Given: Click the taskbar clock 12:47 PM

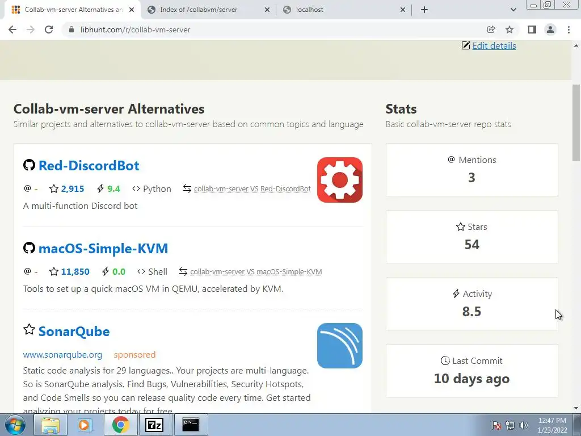Looking at the screenshot, I should point(552,425).
